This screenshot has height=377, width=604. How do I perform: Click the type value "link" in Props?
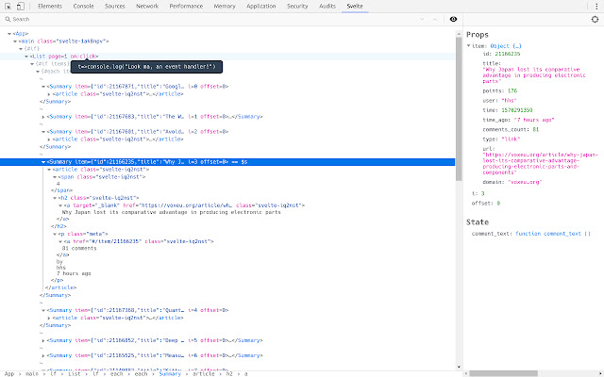point(511,139)
